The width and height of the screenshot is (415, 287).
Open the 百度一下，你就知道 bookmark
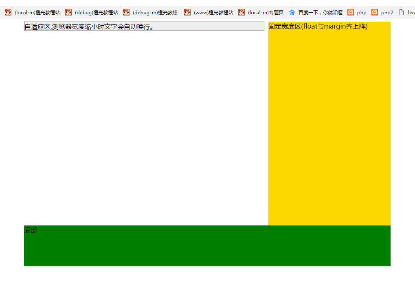click(316, 13)
